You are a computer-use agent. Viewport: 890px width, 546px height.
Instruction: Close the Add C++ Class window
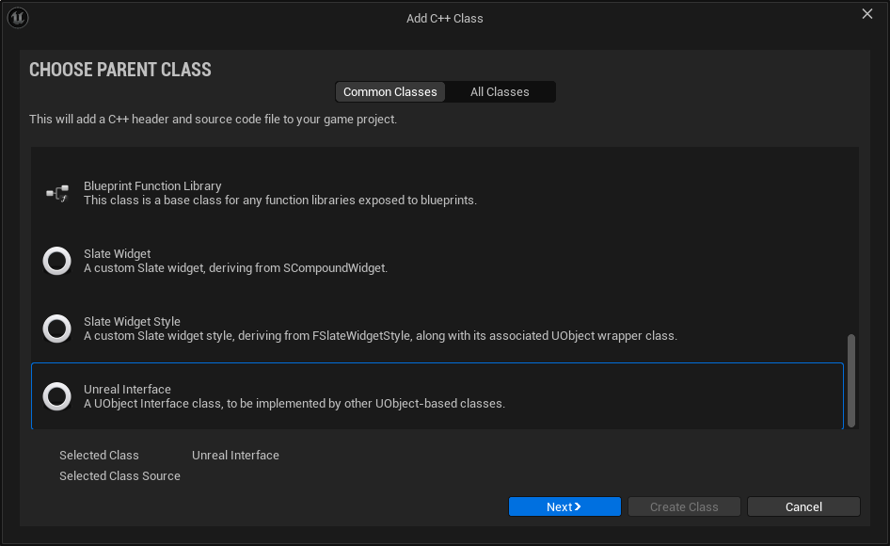(866, 13)
